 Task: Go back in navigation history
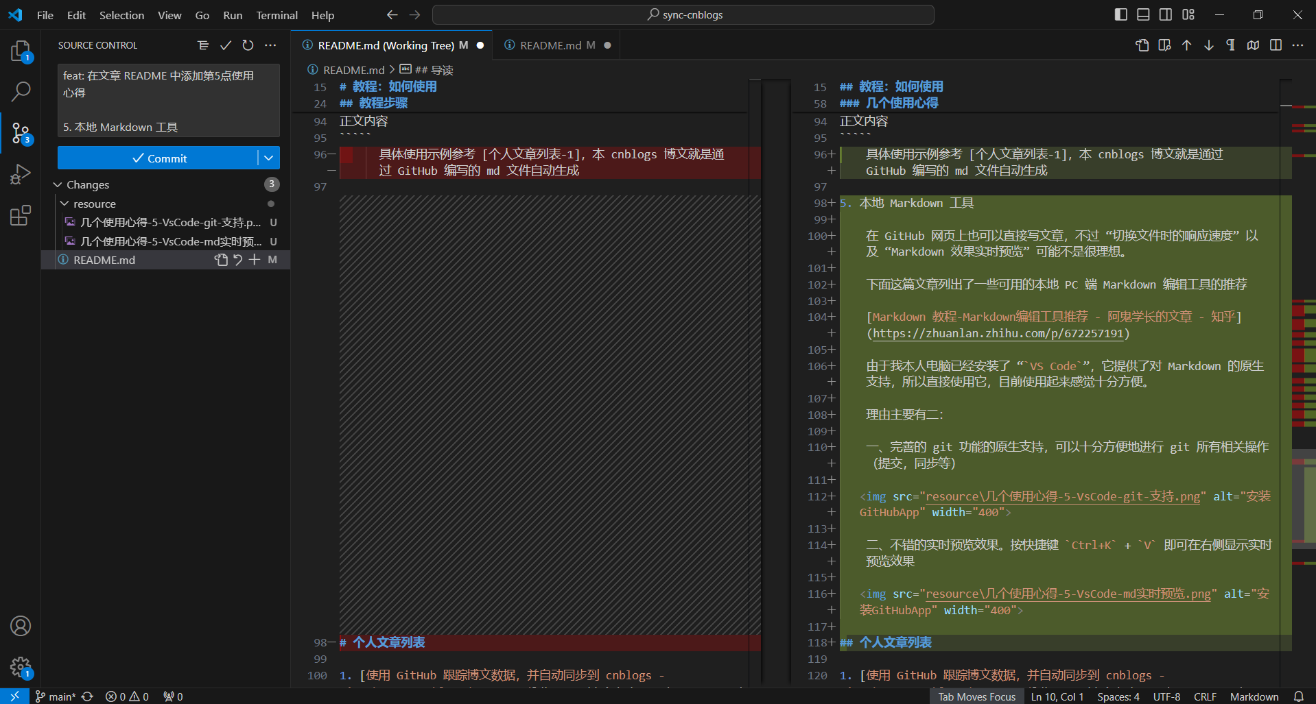392,14
